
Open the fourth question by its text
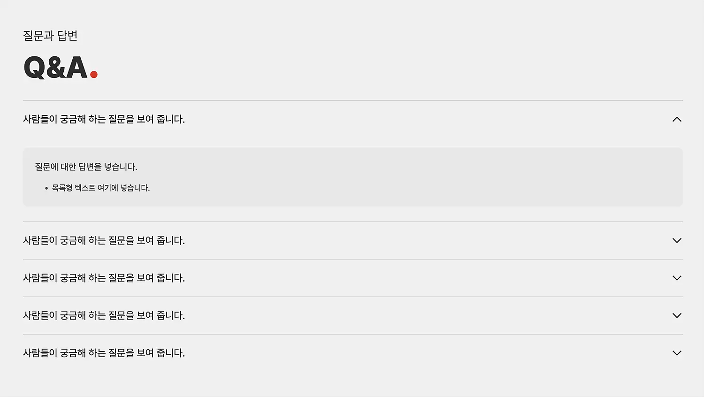tap(104, 315)
